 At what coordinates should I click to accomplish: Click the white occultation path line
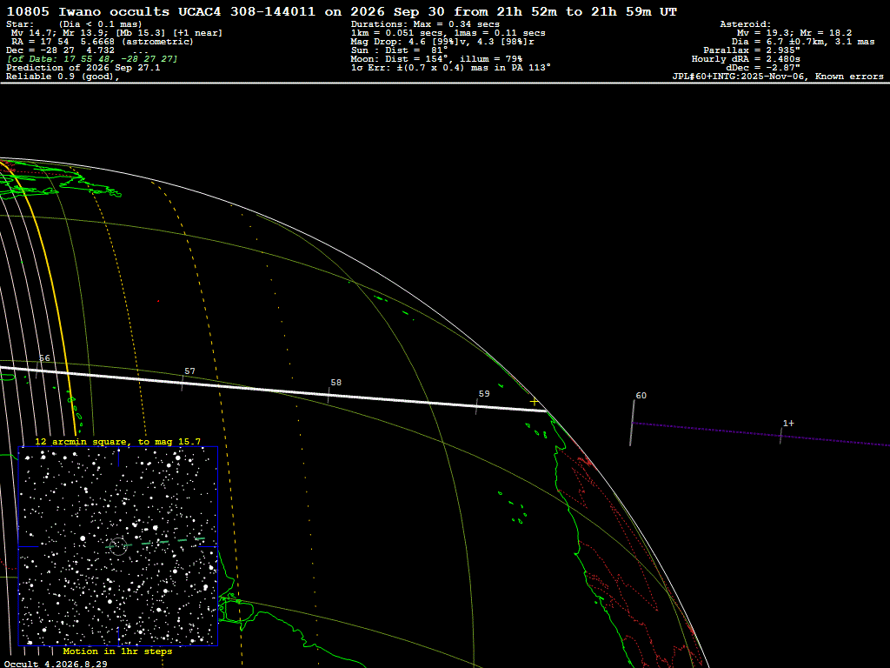(x=272, y=390)
